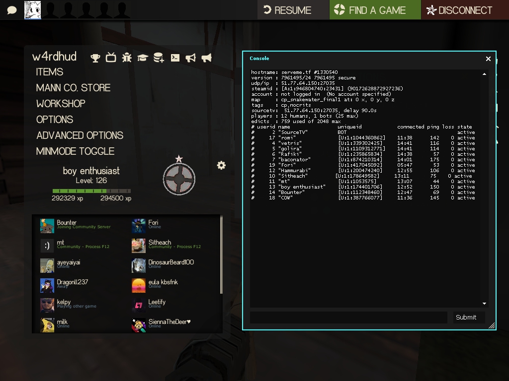
Task: Click the console resize grip corner
Action: [492, 325]
